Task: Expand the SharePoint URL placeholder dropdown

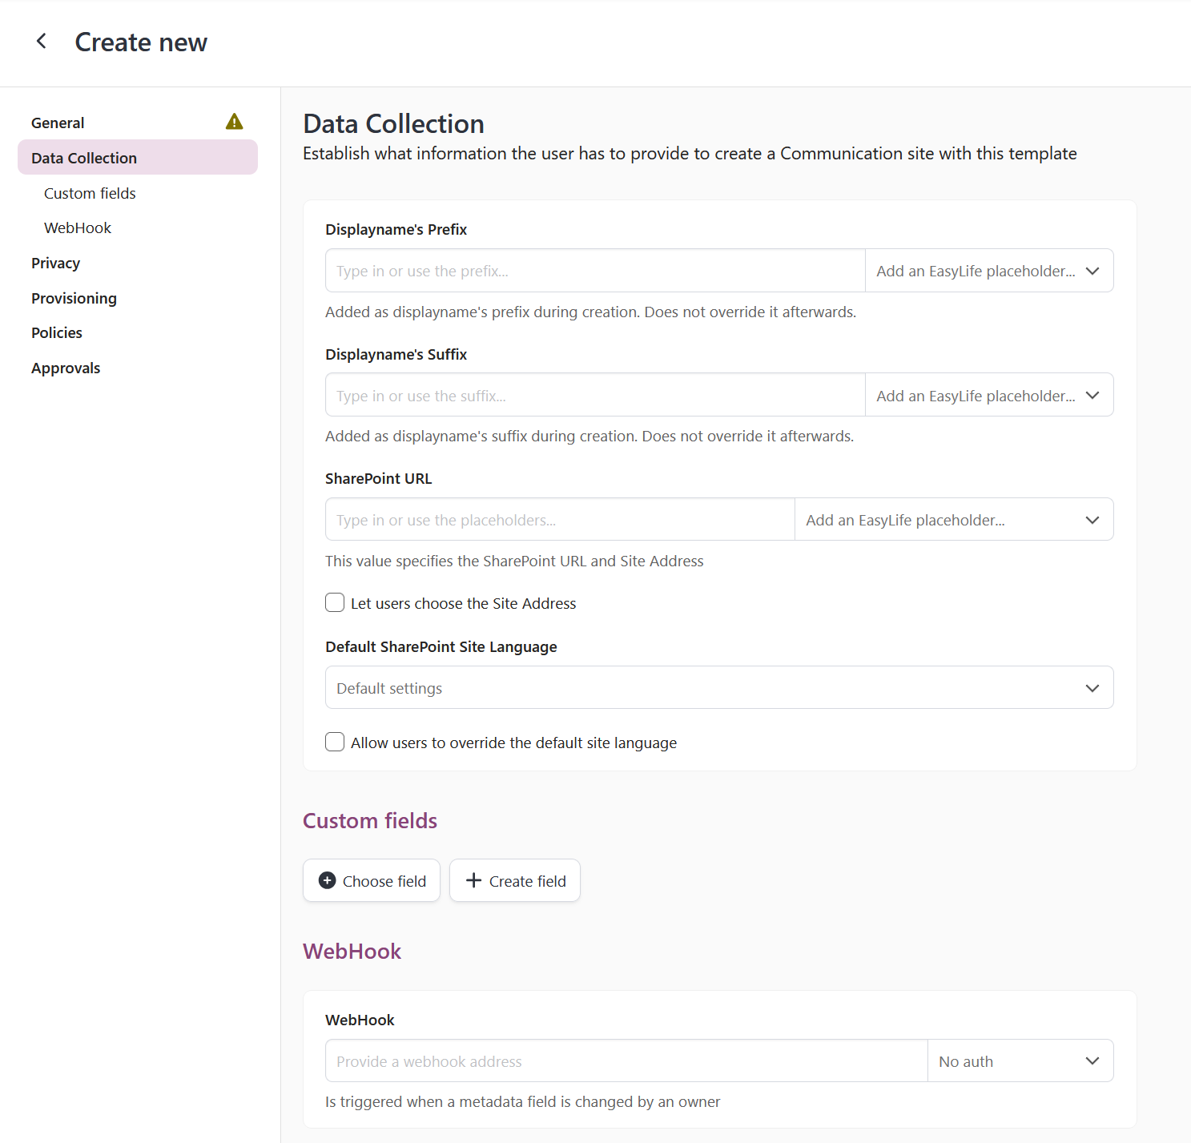Action: (953, 519)
